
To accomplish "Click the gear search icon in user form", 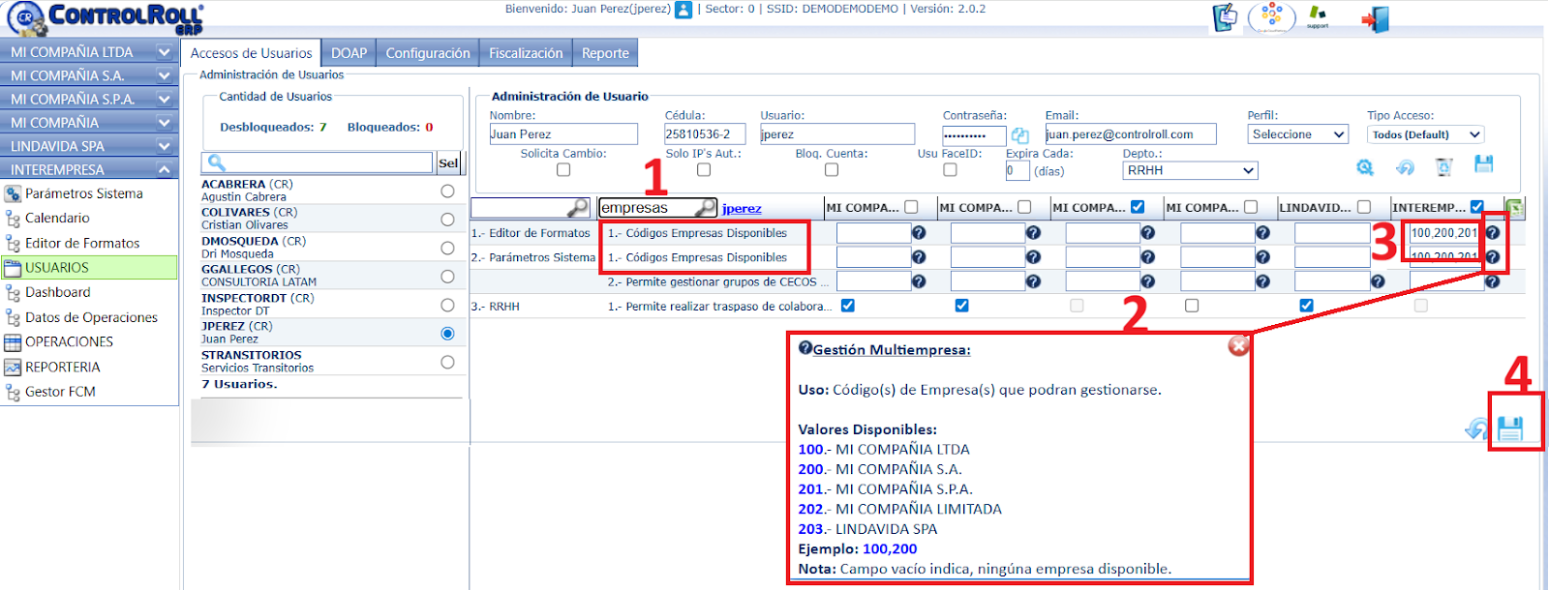I will point(1365,167).
